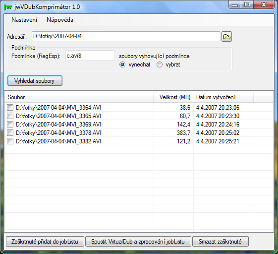
Task: Click 'Zaškrtnuté přidat do jobListu' button
Action: (x=45, y=242)
